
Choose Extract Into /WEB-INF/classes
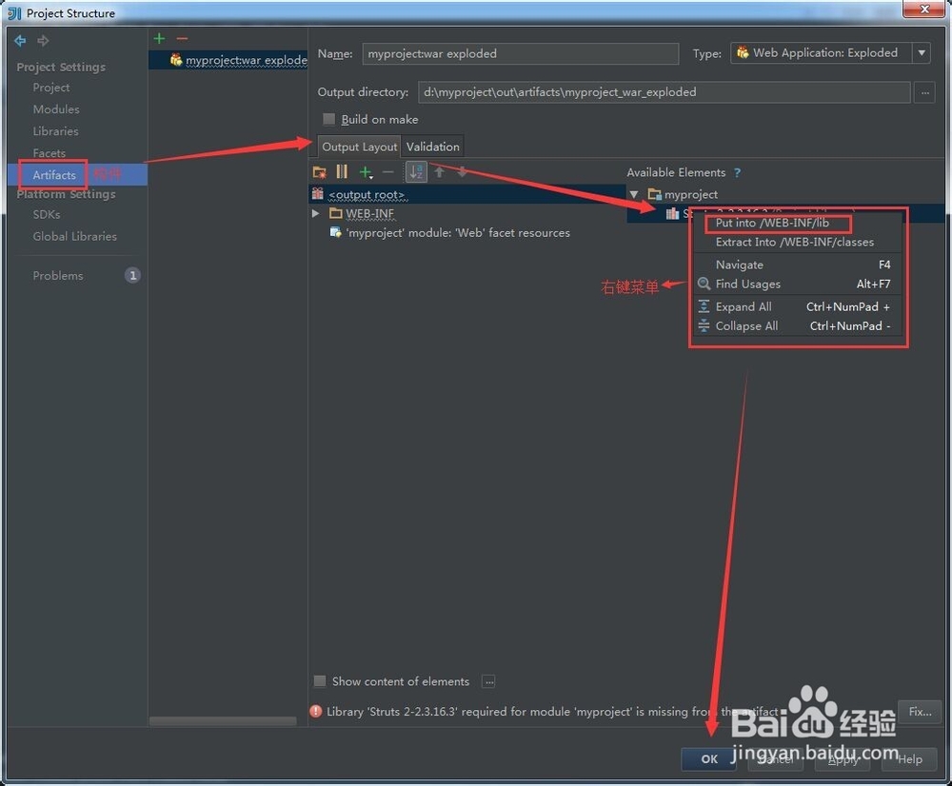coord(795,242)
